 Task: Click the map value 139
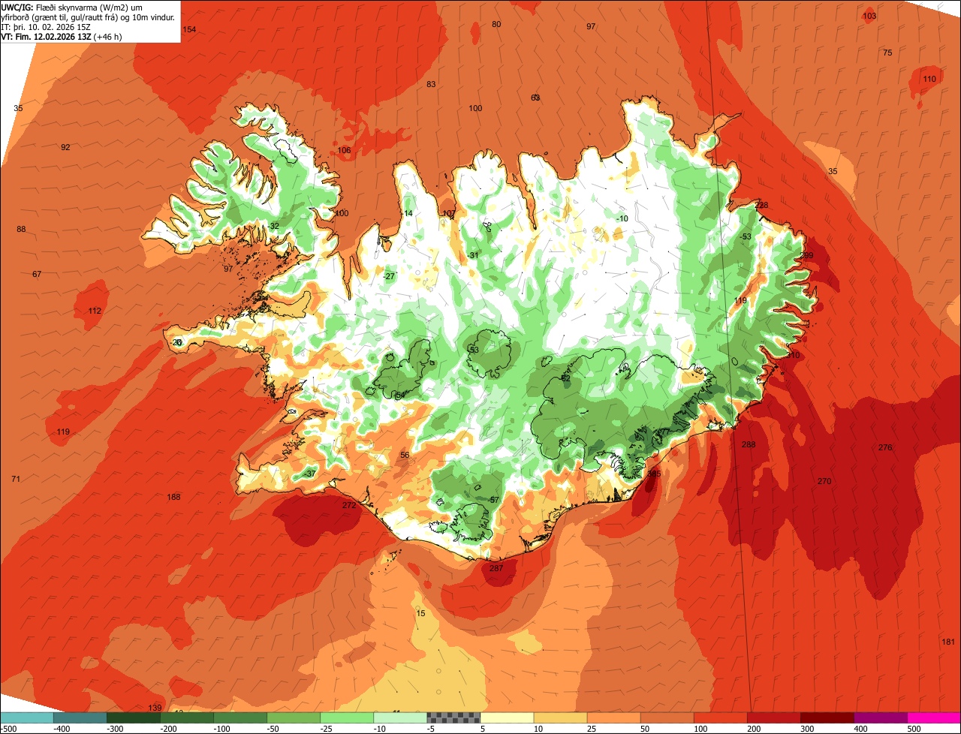pyautogui.click(x=155, y=708)
